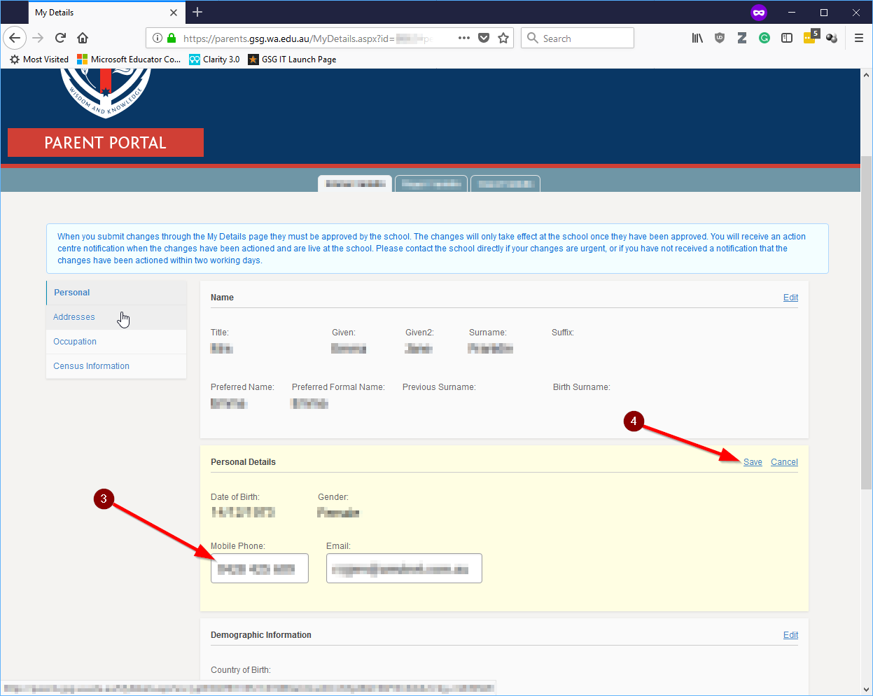
Task: Select the Occupation section in sidebar
Action: tap(74, 341)
